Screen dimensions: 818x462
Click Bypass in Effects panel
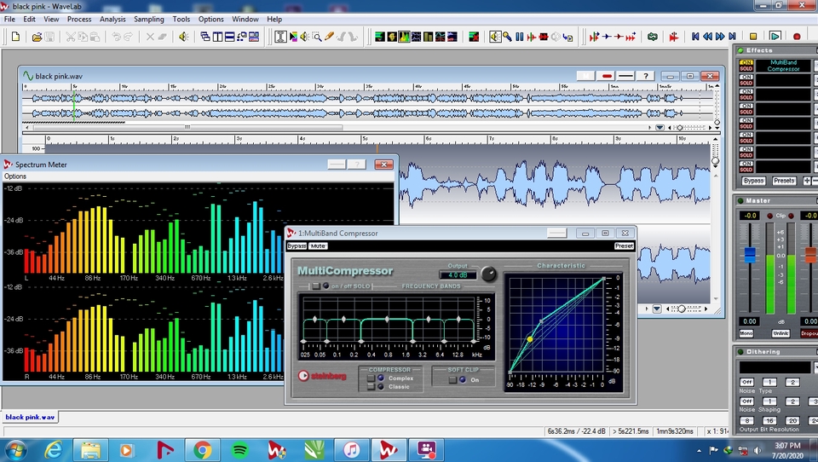pyautogui.click(x=753, y=181)
